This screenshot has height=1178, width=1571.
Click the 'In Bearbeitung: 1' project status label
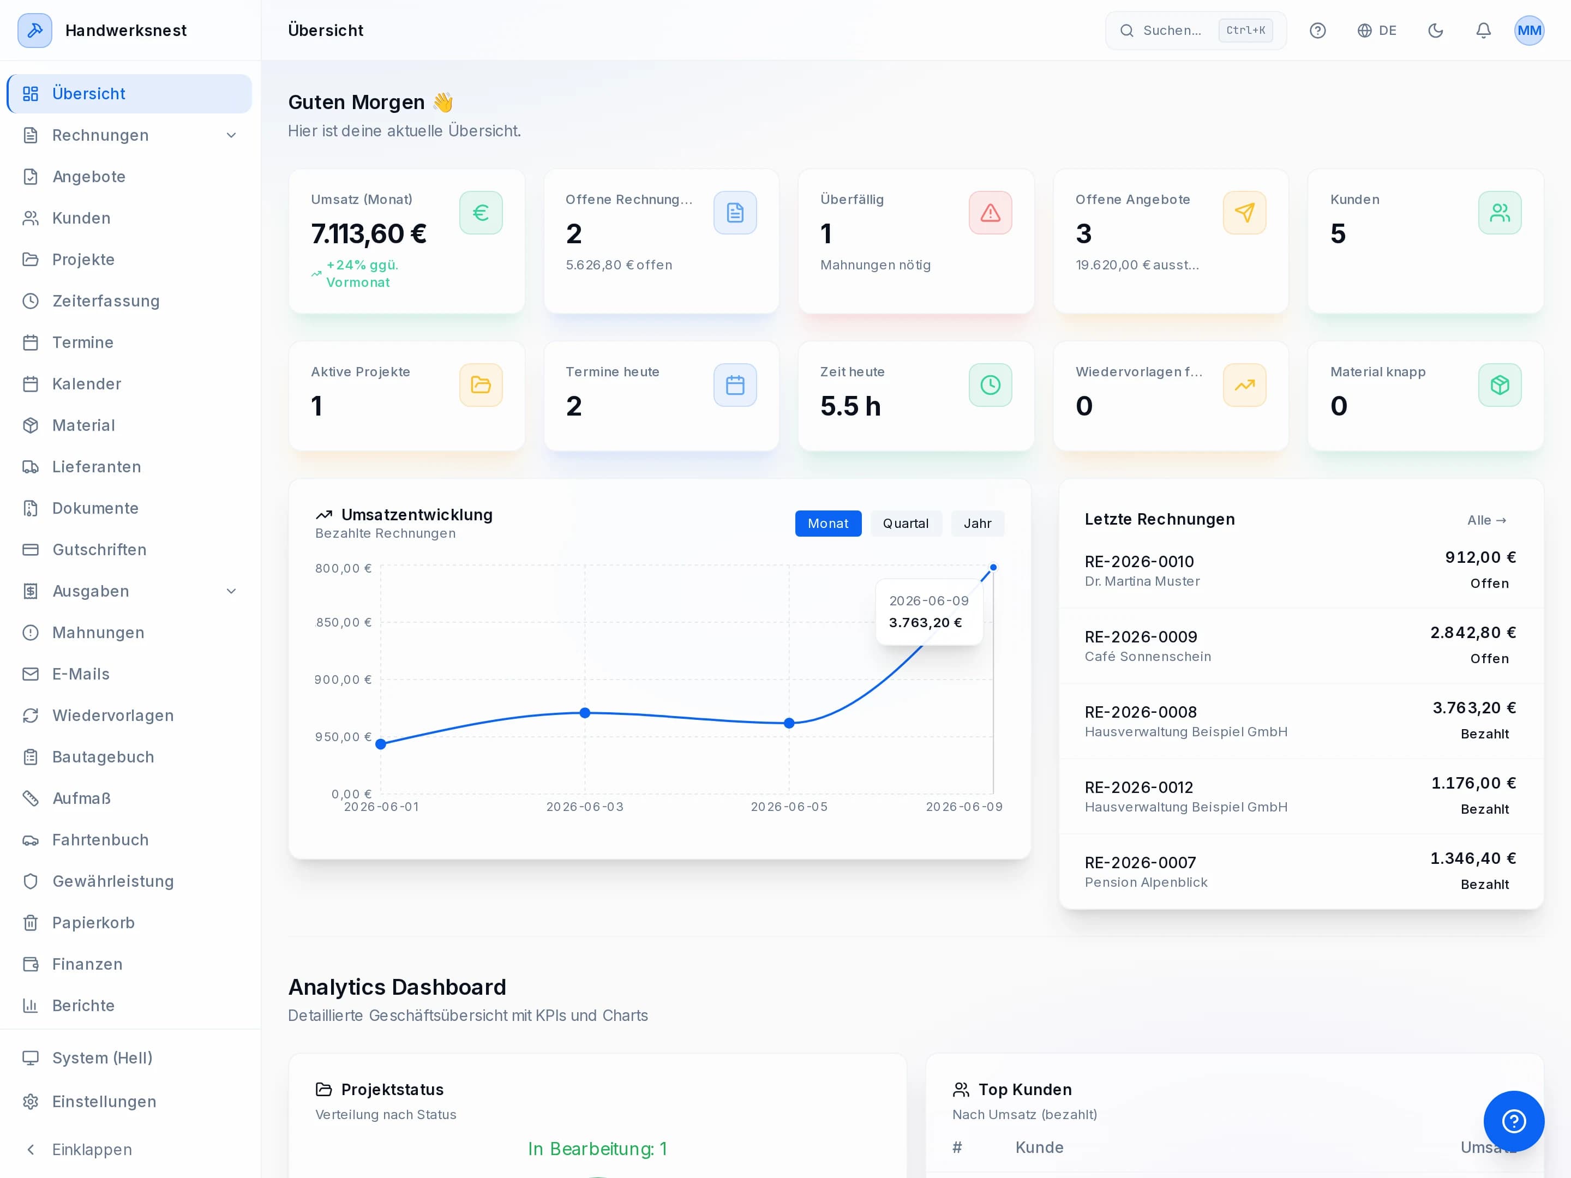[597, 1149]
